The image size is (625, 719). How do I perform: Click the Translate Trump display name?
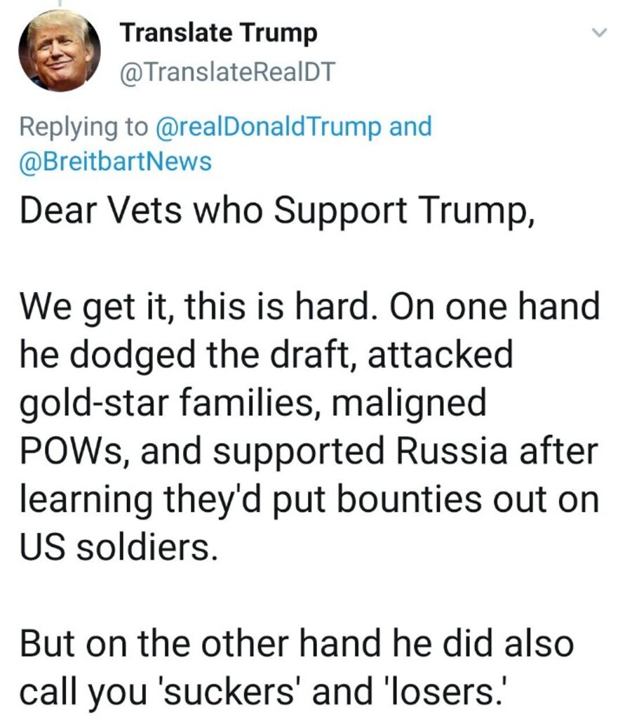pos(218,32)
